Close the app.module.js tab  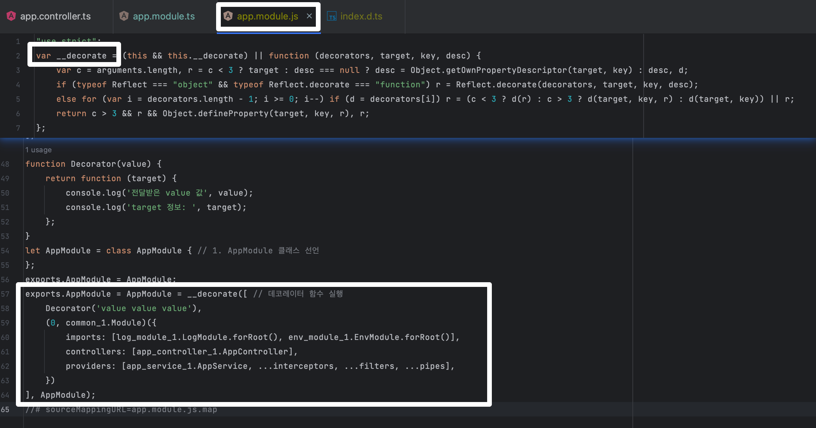[x=309, y=16]
